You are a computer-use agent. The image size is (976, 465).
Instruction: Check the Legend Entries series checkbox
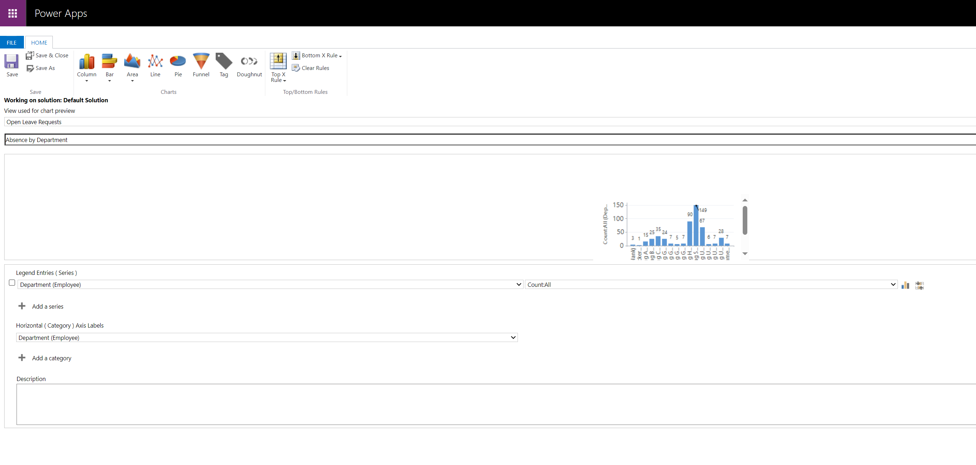click(12, 283)
